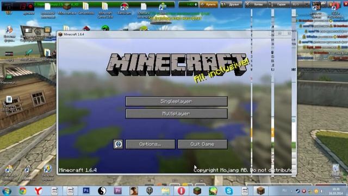Open Yandex browser from the taskbar

(39, 191)
